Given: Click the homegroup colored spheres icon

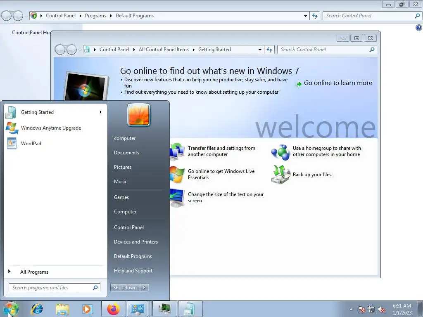Looking at the screenshot, I should point(280,152).
